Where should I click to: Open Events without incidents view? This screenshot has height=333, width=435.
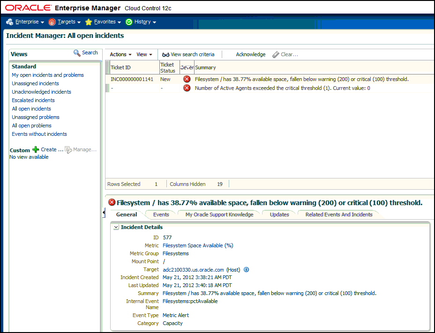39,134
